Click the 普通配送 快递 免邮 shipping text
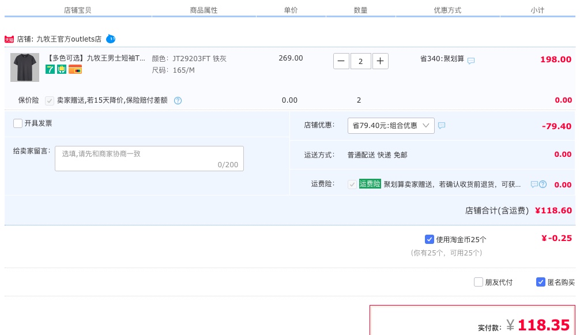The height and width of the screenshot is (335, 580). click(377, 155)
